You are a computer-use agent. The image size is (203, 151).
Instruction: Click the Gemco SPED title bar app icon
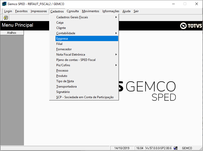click(x=4, y=4)
